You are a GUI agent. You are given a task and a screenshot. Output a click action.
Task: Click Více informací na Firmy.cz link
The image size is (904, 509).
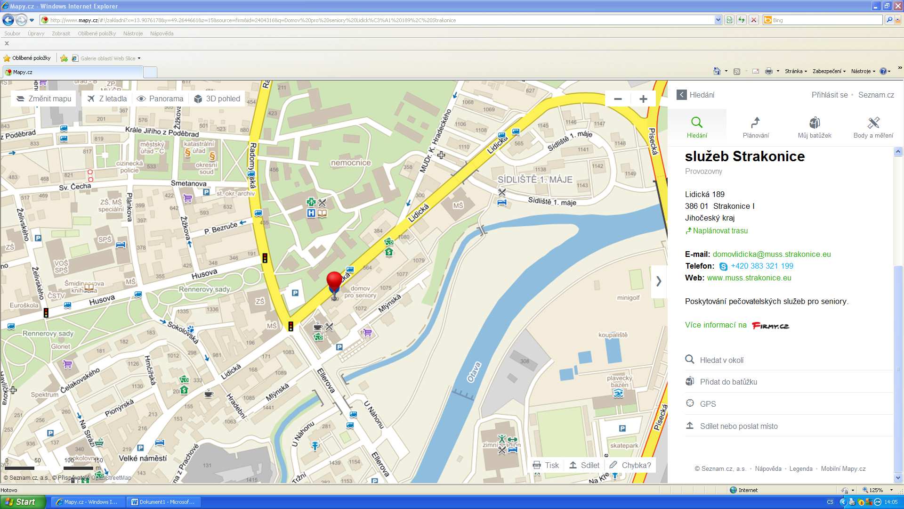point(737,325)
